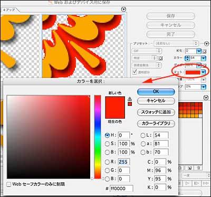Image resolution: width=211 pixels, height=197 pixels.
Task: Select the R red radio button
Action: (x=107, y=162)
